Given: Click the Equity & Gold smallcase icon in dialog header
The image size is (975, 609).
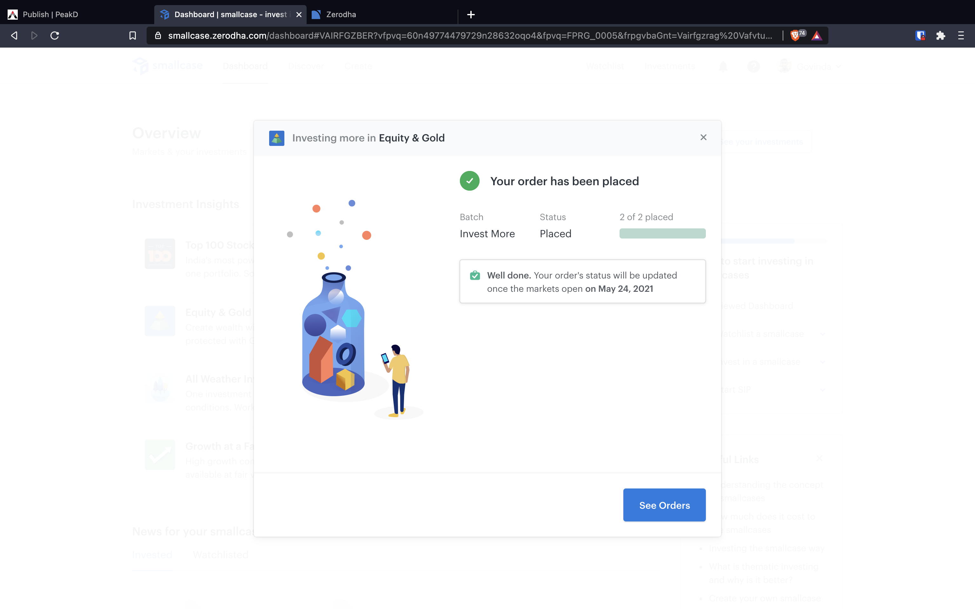Looking at the screenshot, I should (277, 138).
